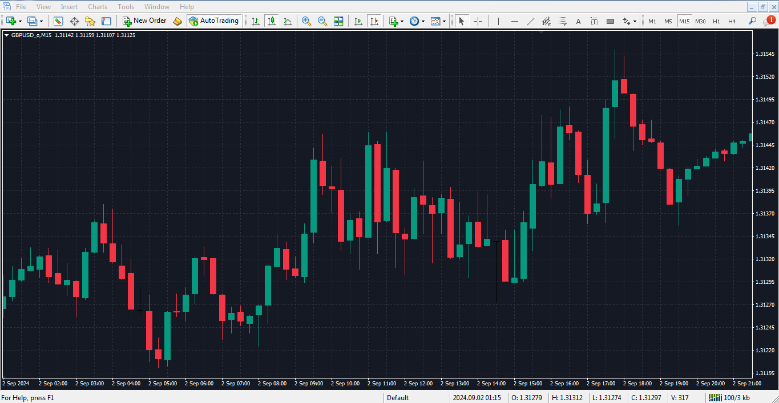Click the Zoom Out magnifier icon
The width and height of the screenshot is (779, 403).
[322, 21]
